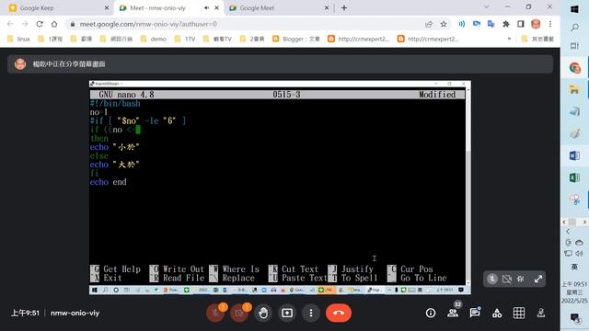
Task: Open Word from the taskbar
Action: pos(574,155)
